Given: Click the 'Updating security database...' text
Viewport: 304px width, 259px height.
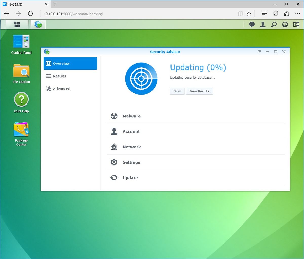Looking at the screenshot, I should [x=192, y=78].
